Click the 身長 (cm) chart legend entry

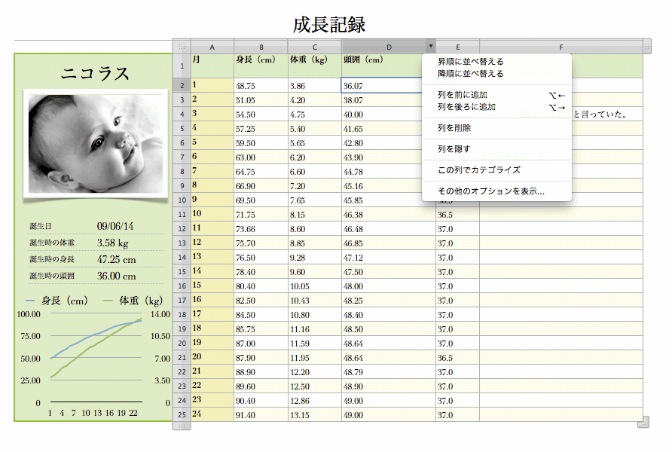(x=57, y=301)
